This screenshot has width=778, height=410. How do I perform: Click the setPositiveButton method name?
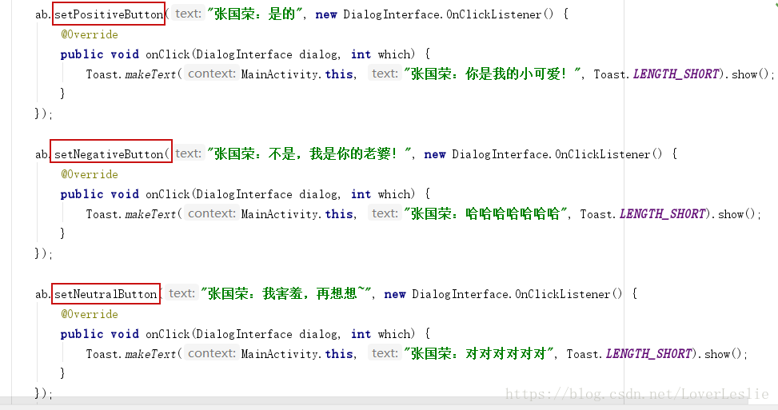coord(109,14)
